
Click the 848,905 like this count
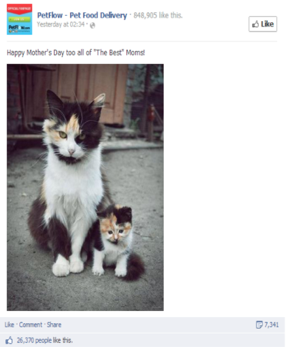pos(158,15)
